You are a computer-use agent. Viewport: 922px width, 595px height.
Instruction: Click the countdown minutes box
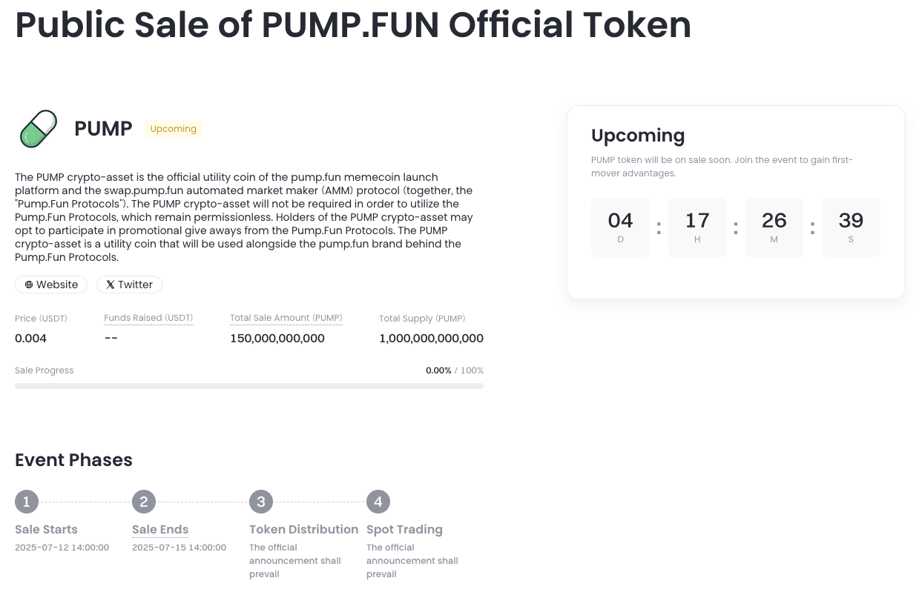click(x=774, y=227)
